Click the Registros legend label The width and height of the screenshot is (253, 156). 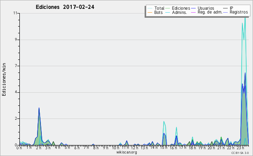tap(239, 12)
